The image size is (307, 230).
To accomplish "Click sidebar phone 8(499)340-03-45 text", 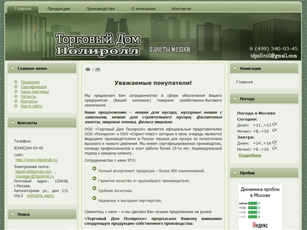I will 28,148.
